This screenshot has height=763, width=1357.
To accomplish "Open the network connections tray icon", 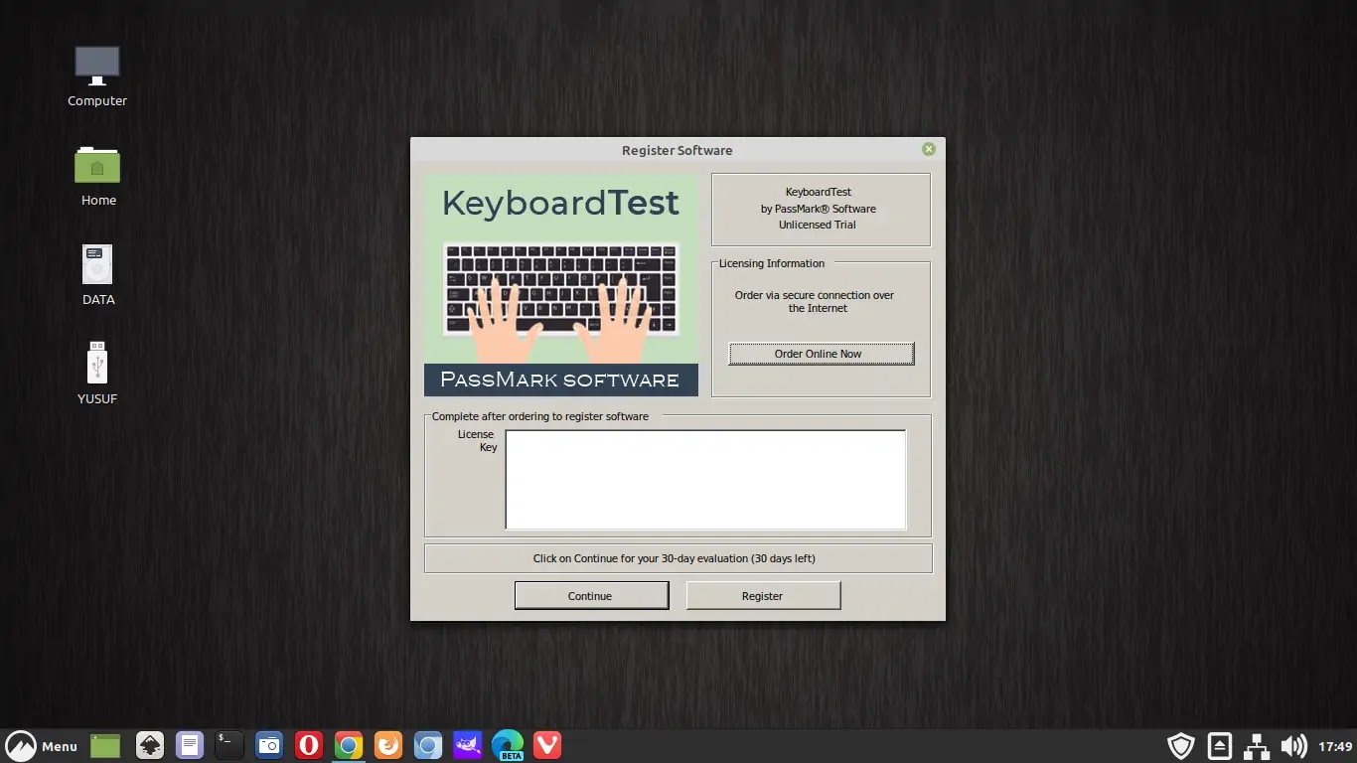I will click(1257, 746).
